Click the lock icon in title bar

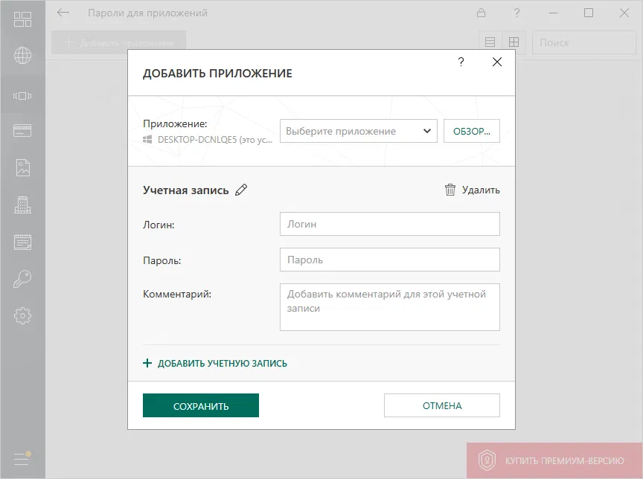tap(482, 13)
